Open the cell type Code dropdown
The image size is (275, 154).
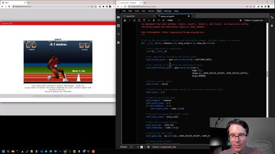pos(174,20)
